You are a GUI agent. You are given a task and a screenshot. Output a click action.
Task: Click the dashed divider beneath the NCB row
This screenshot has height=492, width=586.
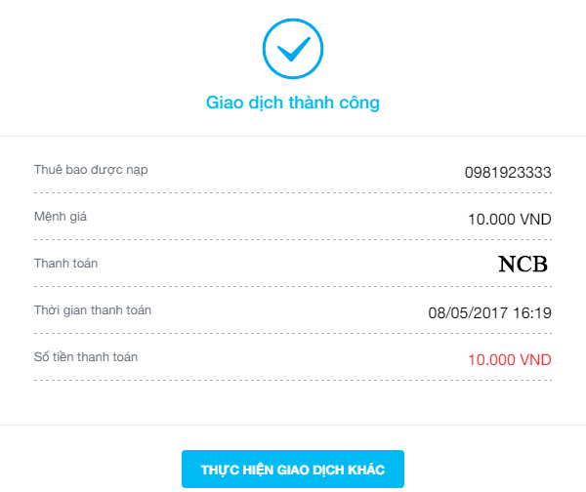[293, 286]
